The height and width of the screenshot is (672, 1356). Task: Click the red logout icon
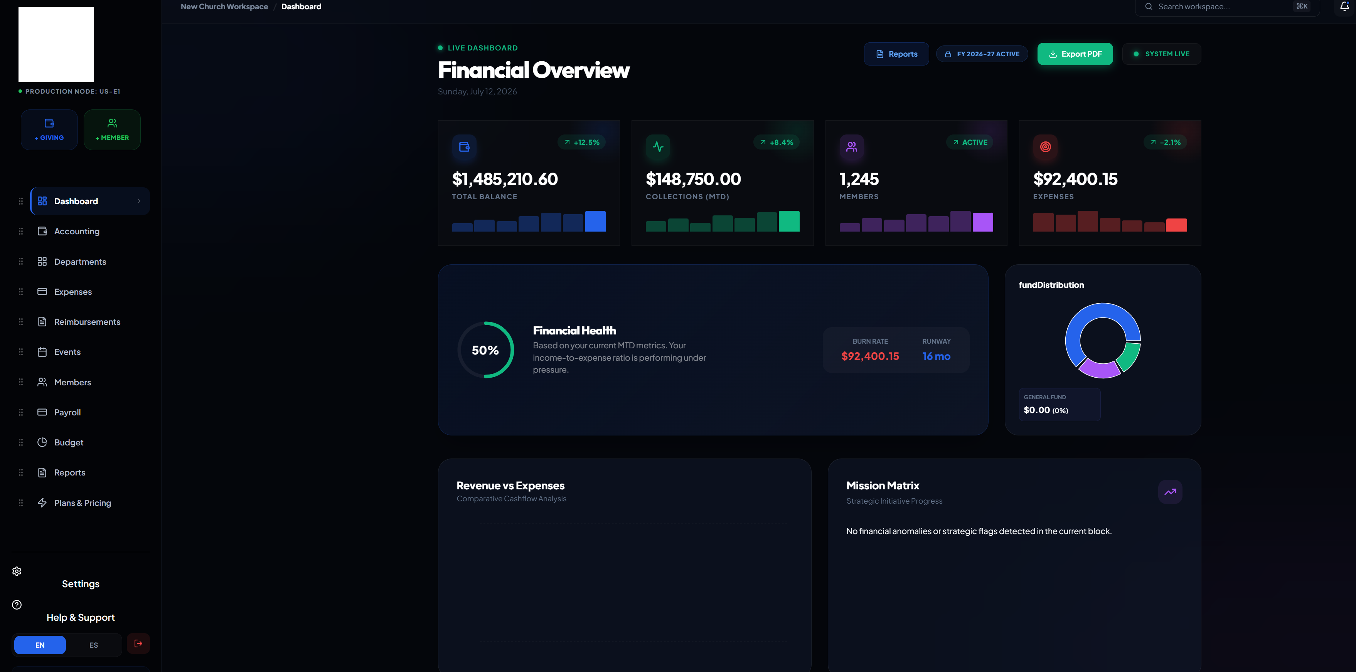(x=138, y=643)
